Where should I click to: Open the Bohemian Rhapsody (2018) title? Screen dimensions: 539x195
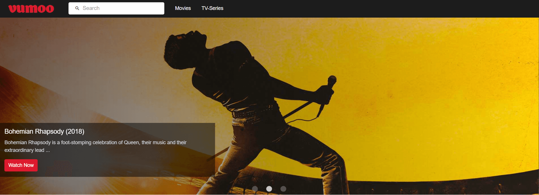click(x=44, y=131)
